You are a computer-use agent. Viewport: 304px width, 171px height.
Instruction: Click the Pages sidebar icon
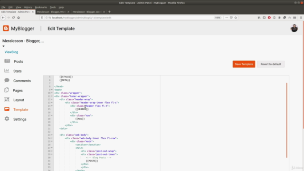pyautogui.click(x=7, y=90)
